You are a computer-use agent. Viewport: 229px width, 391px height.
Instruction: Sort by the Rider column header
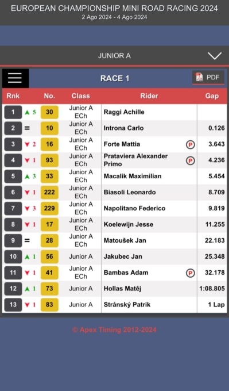[149, 96]
